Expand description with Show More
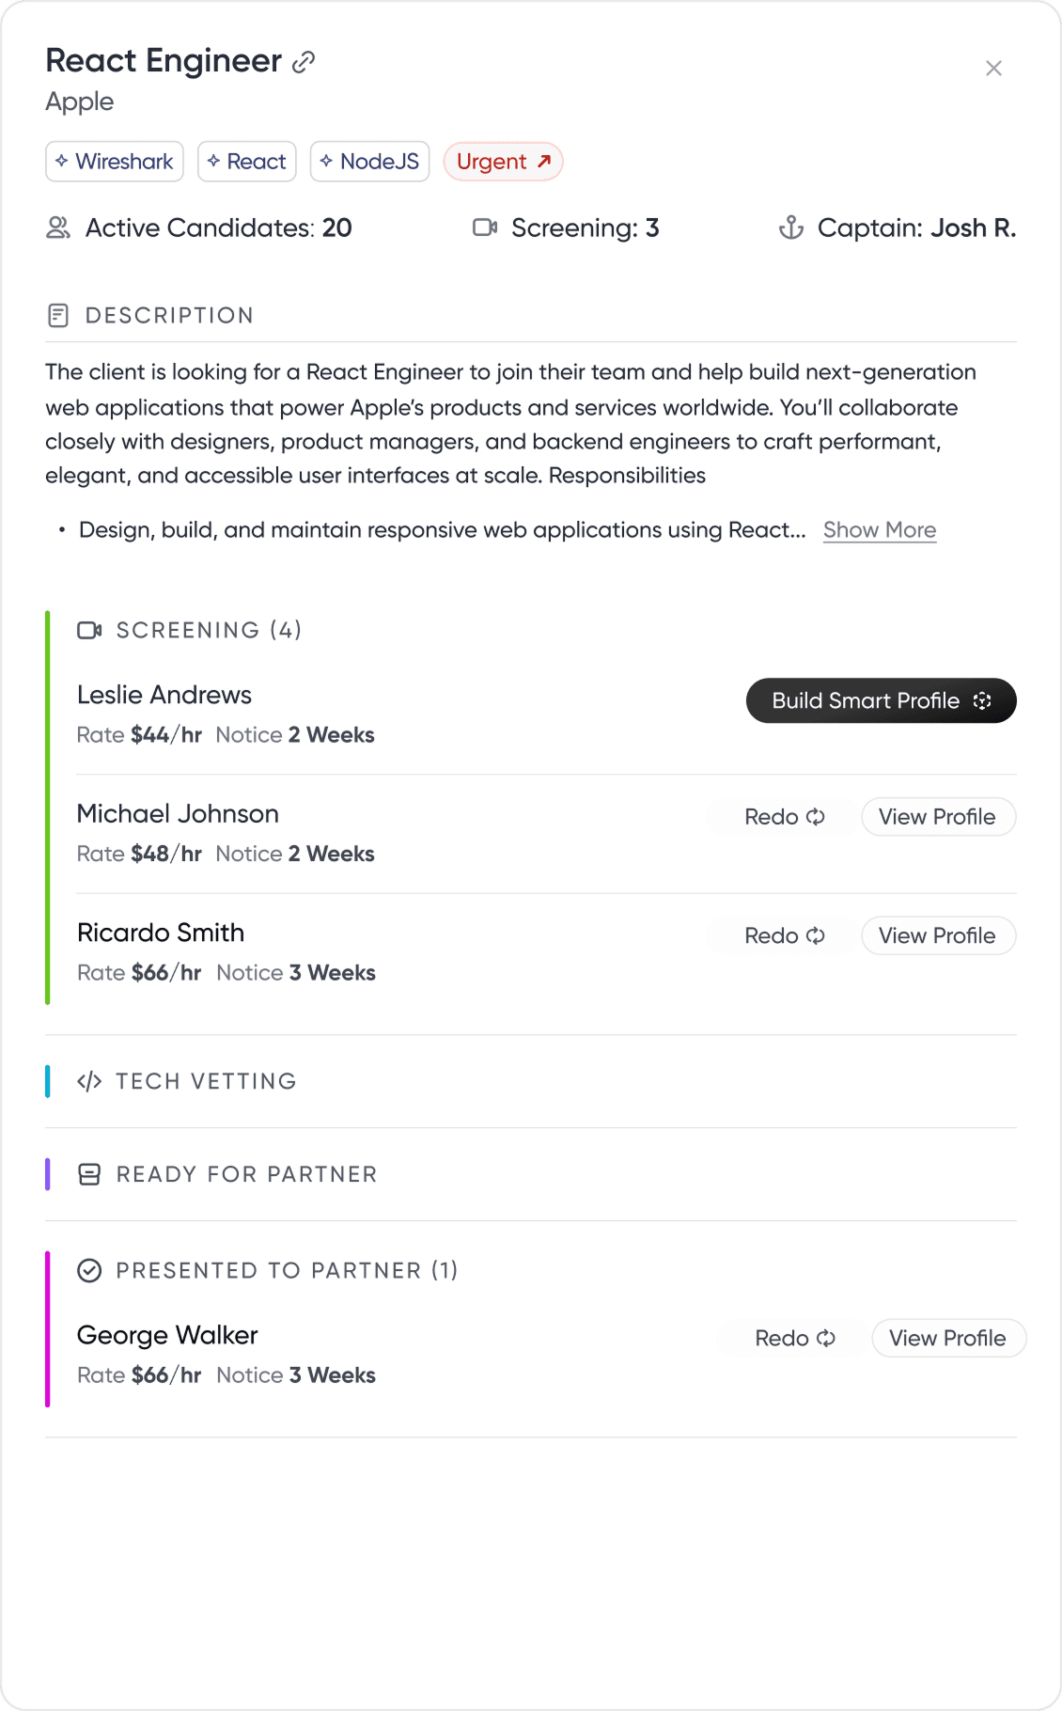1062x1711 pixels. pyautogui.click(x=880, y=530)
